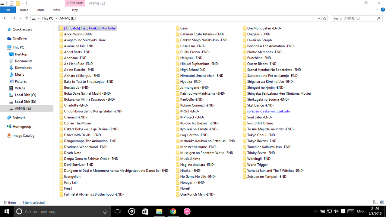The image size is (386, 217).
Task: Select the Sword Art Online folder icon
Action: pos(245,123)
